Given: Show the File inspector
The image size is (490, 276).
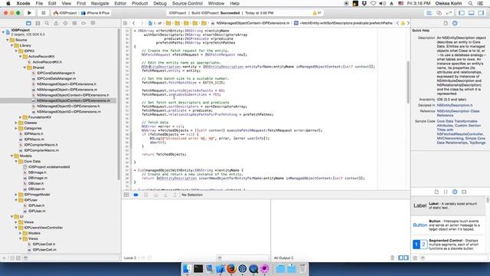Looking at the screenshot, I should point(446,23).
